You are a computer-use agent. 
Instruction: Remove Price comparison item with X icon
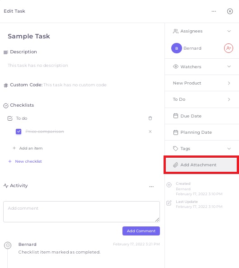pos(150,132)
